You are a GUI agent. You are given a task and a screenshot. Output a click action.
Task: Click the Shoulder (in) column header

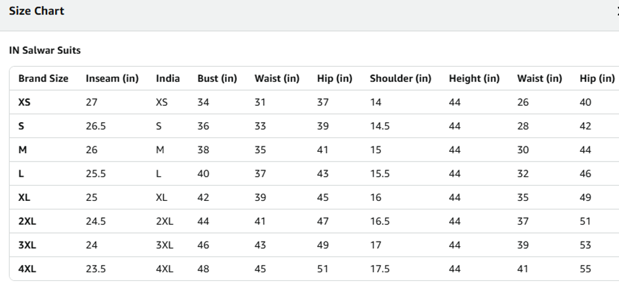pos(400,79)
